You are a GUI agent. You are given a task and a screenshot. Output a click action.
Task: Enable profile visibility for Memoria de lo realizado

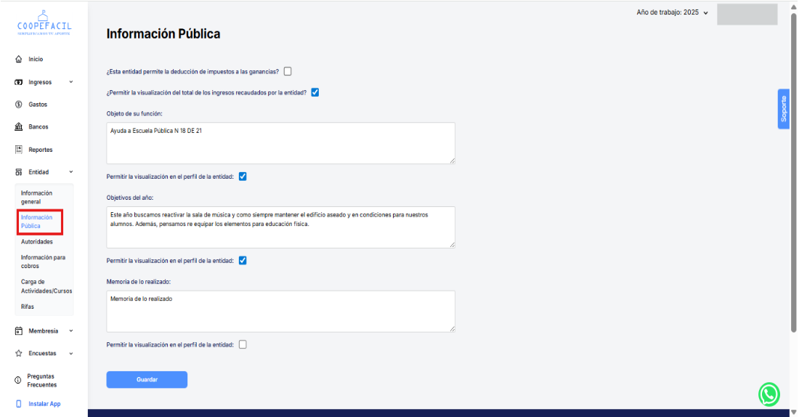(x=243, y=344)
